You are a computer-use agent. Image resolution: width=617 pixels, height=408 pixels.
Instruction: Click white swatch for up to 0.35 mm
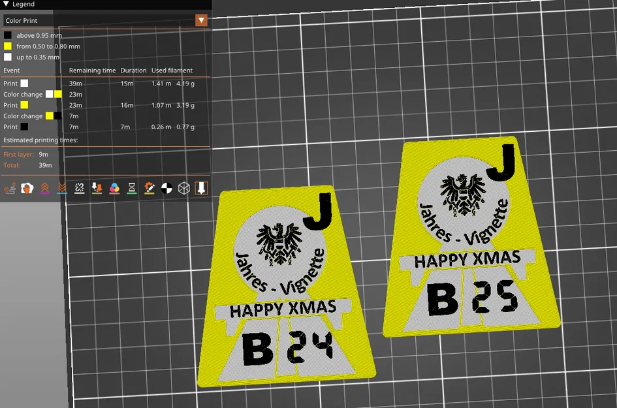click(x=7, y=57)
